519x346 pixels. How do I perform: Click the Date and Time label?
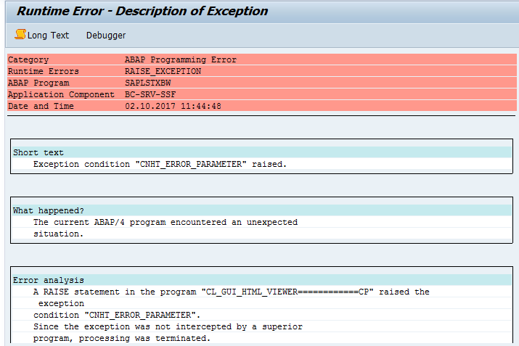click(41, 106)
